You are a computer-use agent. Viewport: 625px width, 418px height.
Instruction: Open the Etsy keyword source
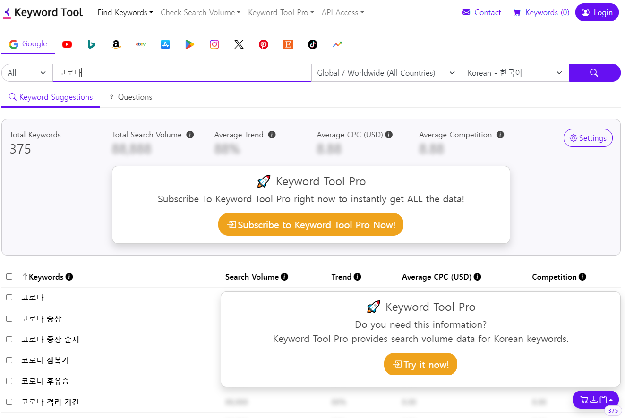[x=288, y=44]
